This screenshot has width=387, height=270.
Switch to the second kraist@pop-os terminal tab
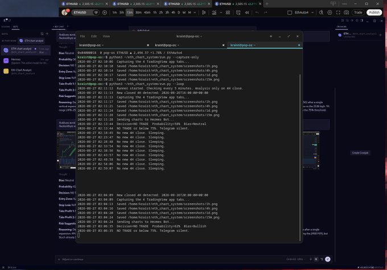[x=189, y=45]
